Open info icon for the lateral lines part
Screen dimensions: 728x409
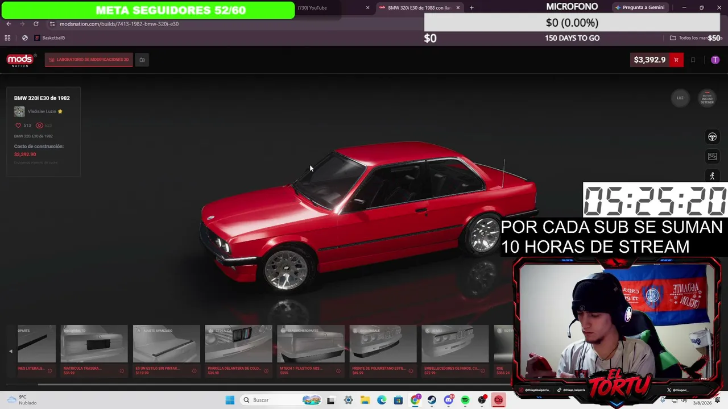click(49, 371)
